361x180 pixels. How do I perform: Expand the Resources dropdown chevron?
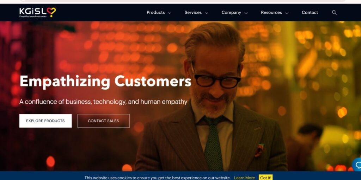[287, 13]
